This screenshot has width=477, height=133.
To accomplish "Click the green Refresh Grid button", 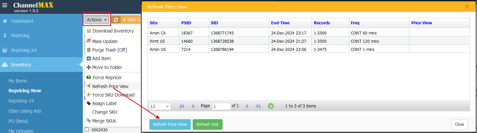I will pyautogui.click(x=207, y=124).
